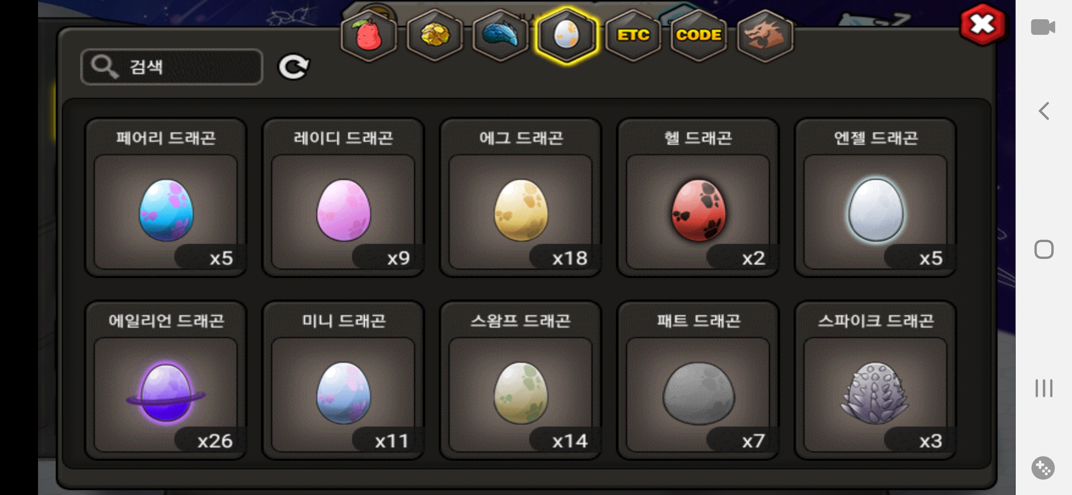Open the brown dragon head tab
Image resolution: width=1072 pixels, height=495 pixels.
coord(765,35)
